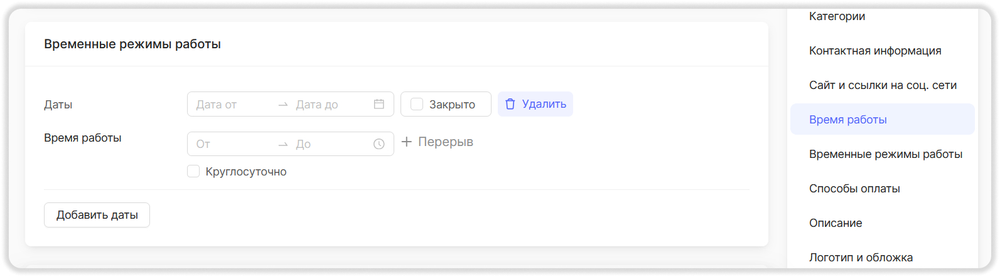This screenshot has height=277, width=1000.
Task: Jump to Временные режимы работы in the sidebar
Action: (x=885, y=154)
